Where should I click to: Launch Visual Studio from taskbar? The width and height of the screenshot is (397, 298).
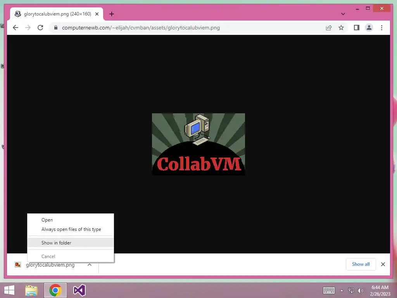79,290
